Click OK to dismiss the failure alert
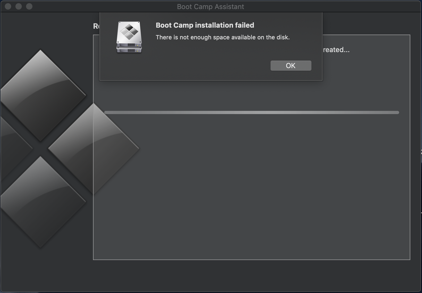The image size is (422, 293). click(x=291, y=66)
